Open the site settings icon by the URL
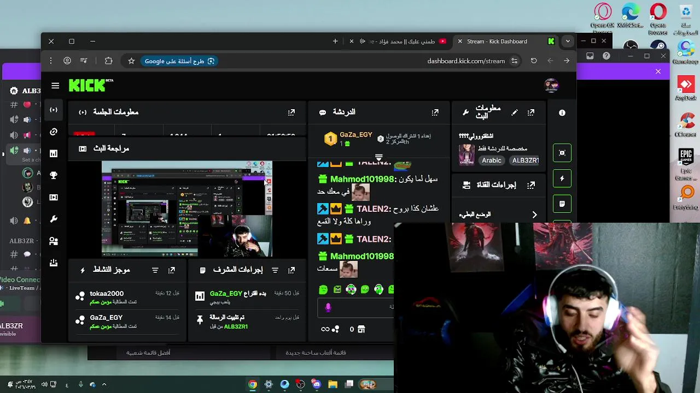This screenshot has width=700, height=393. [514, 61]
